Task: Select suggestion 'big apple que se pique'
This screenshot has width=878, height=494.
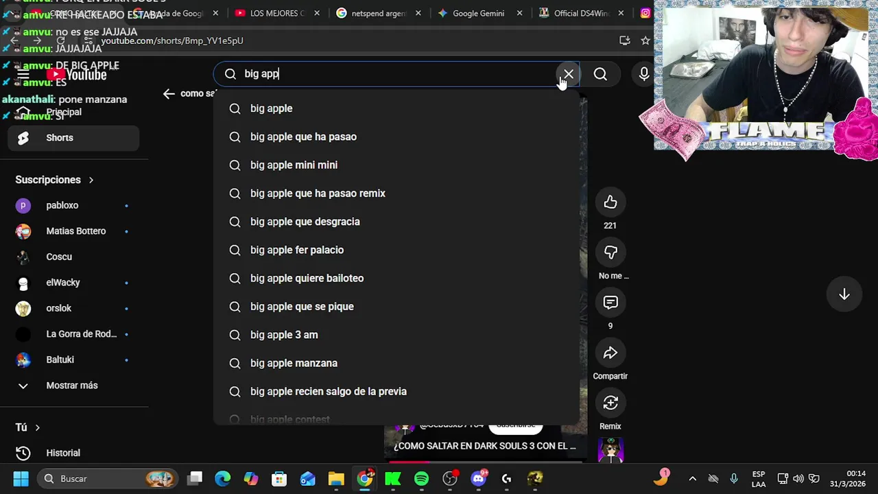Action: click(x=396, y=307)
